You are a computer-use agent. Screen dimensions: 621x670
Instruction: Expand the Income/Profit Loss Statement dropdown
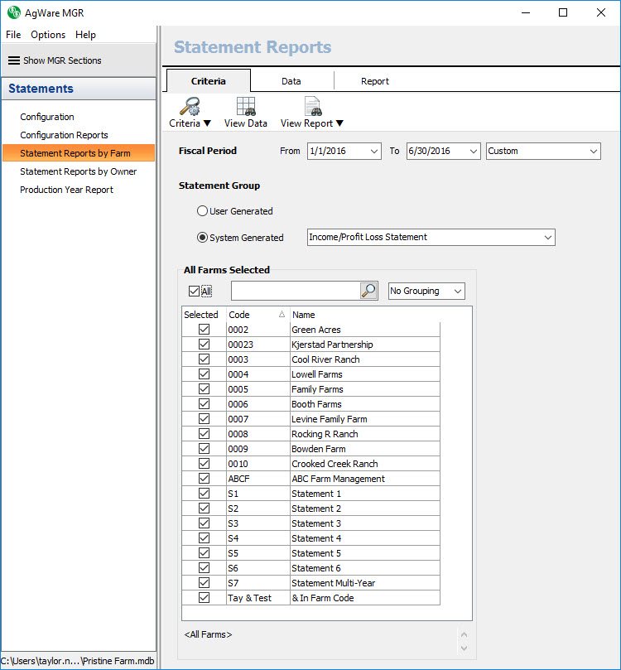pyautogui.click(x=547, y=238)
